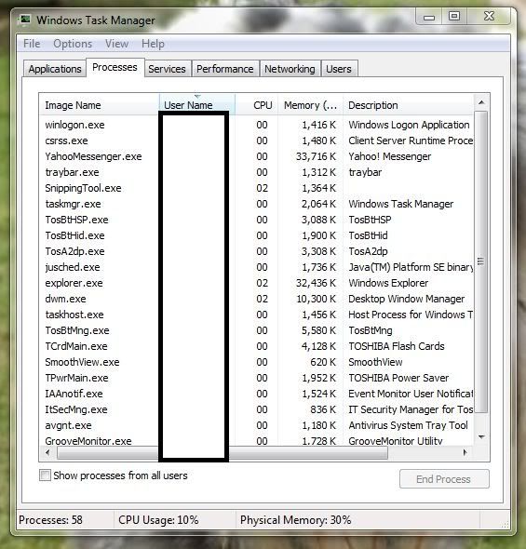The height and width of the screenshot is (549, 526).
Task: Open the Options menu
Action: tap(73, 44)
